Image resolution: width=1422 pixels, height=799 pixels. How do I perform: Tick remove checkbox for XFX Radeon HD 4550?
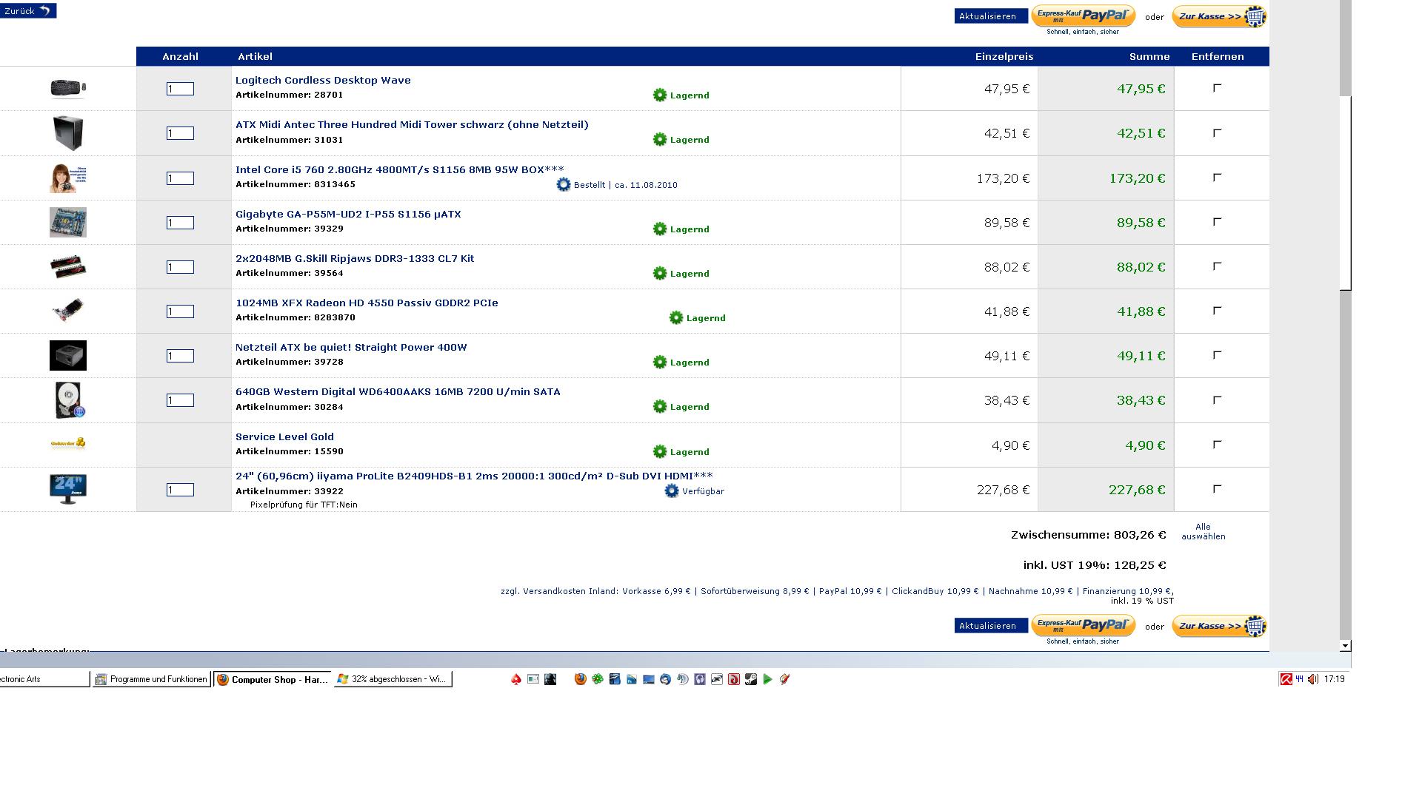click(1217, 311)
